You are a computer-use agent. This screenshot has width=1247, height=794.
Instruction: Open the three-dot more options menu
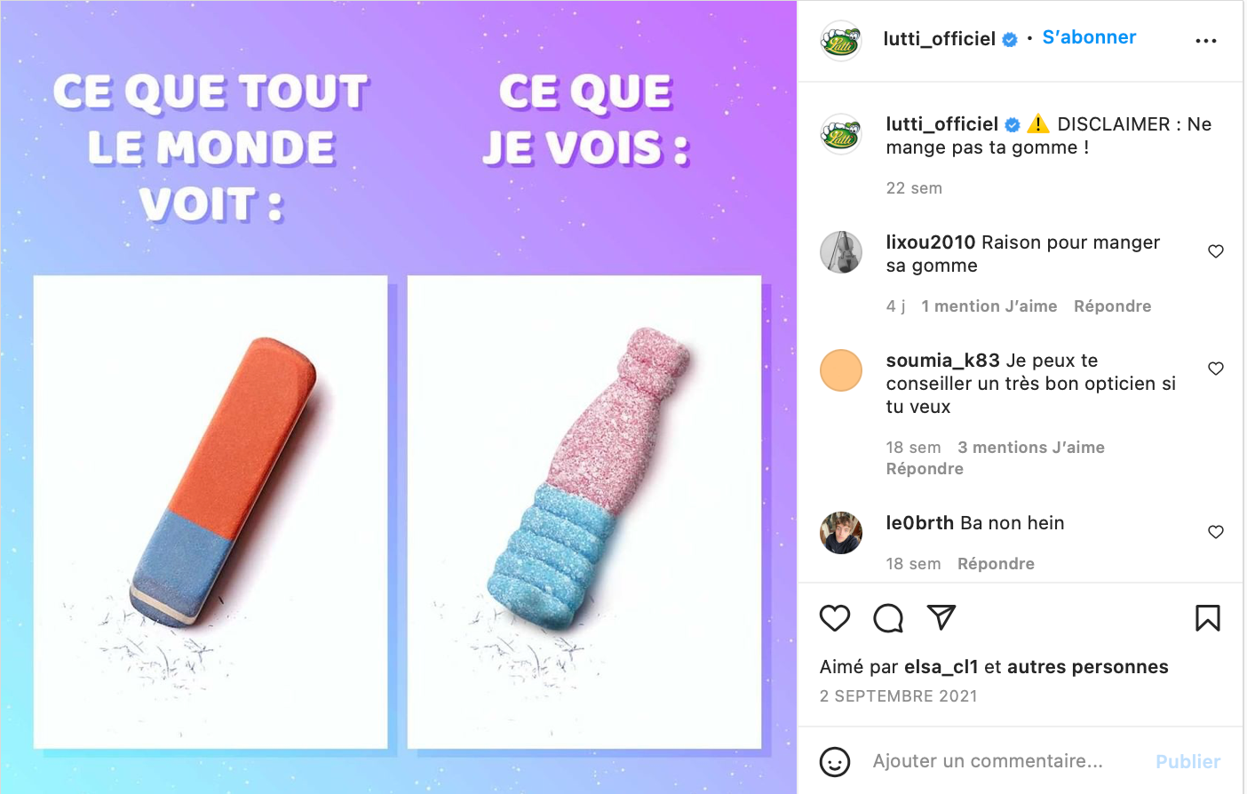(x=1206, y=41)
